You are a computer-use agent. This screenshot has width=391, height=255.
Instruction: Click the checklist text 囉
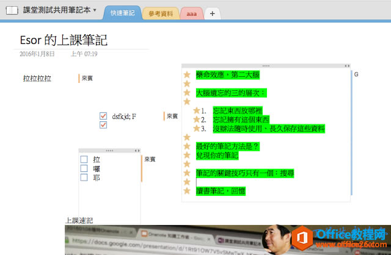(97, 168)
